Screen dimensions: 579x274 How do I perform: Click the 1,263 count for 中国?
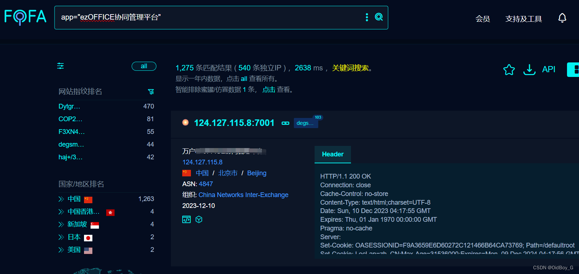(146, 199)
